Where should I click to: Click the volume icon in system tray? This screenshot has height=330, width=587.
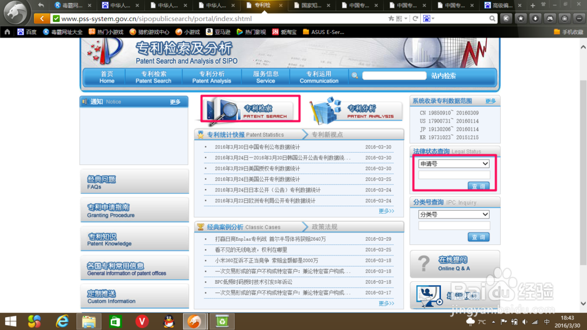(x=525, y=322)
